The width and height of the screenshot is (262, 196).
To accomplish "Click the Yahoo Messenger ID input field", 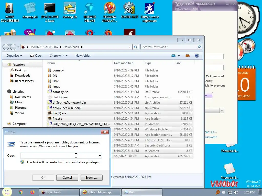I will [x=214, y=56].
